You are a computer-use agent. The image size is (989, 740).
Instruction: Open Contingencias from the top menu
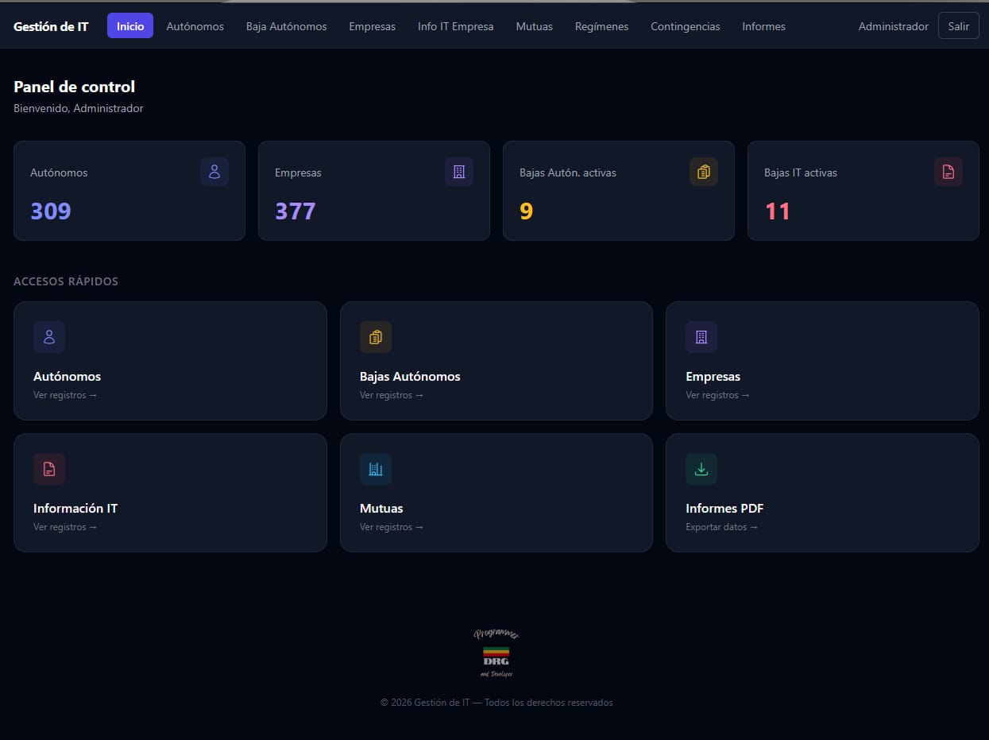pos(685,26)
